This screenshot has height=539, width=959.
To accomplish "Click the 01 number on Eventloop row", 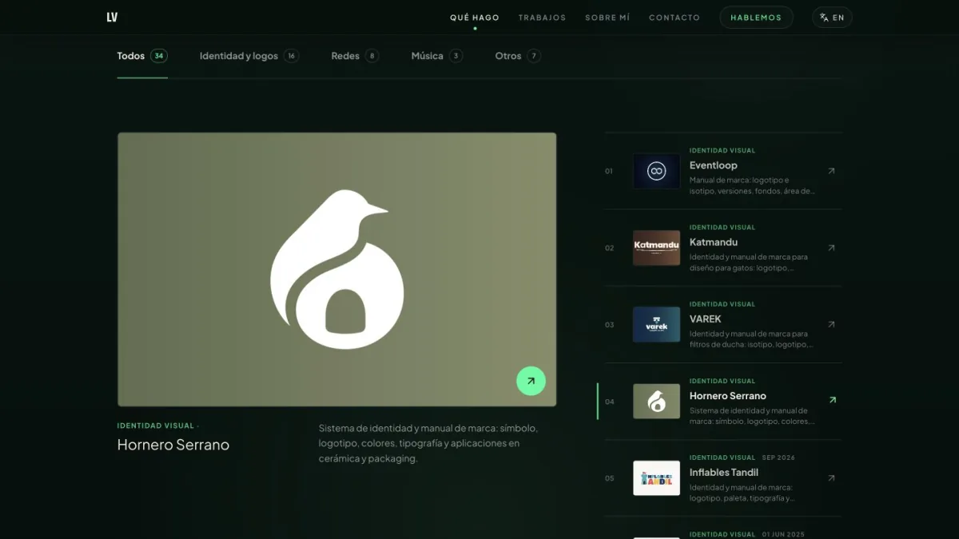I will tap(609, 171).
